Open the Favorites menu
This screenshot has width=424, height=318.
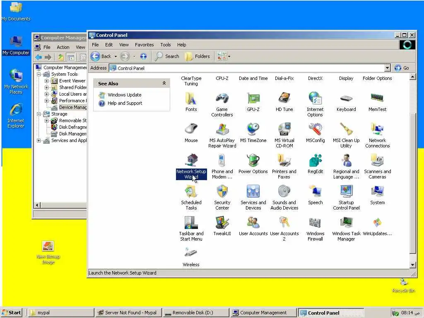[x=144, y=45]
